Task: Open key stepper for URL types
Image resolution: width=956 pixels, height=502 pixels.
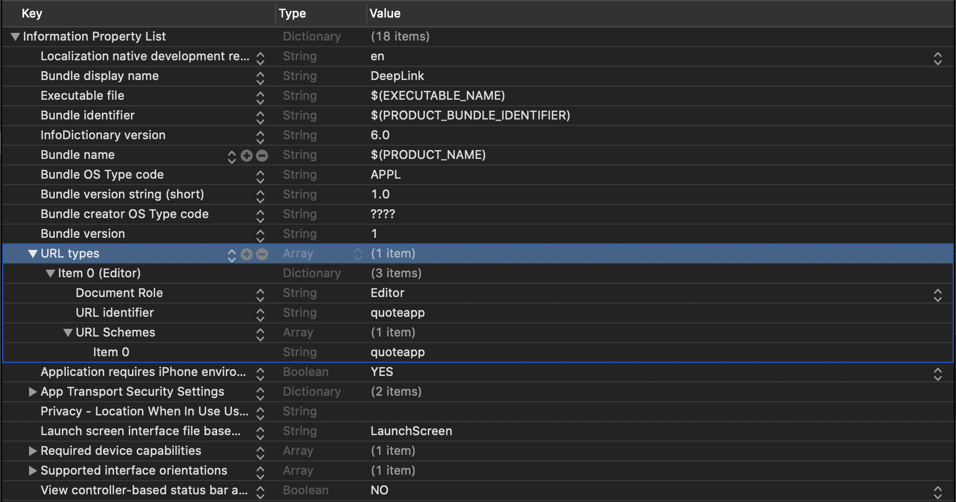Action: pyautogui.click(x=231, y=255)
